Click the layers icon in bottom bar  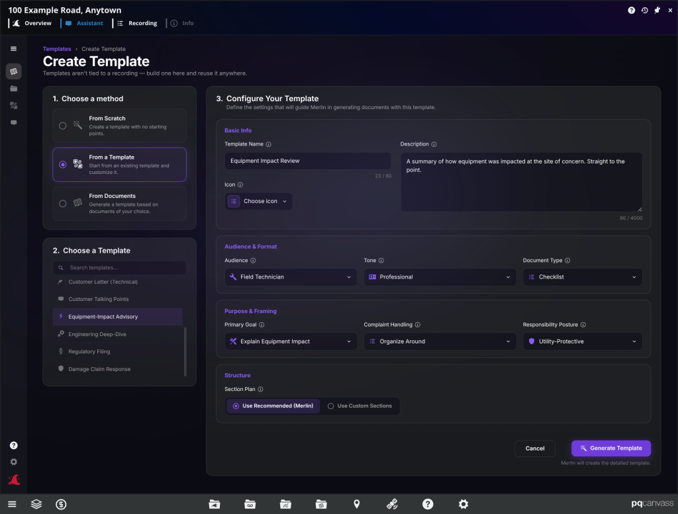click(36, 504)
